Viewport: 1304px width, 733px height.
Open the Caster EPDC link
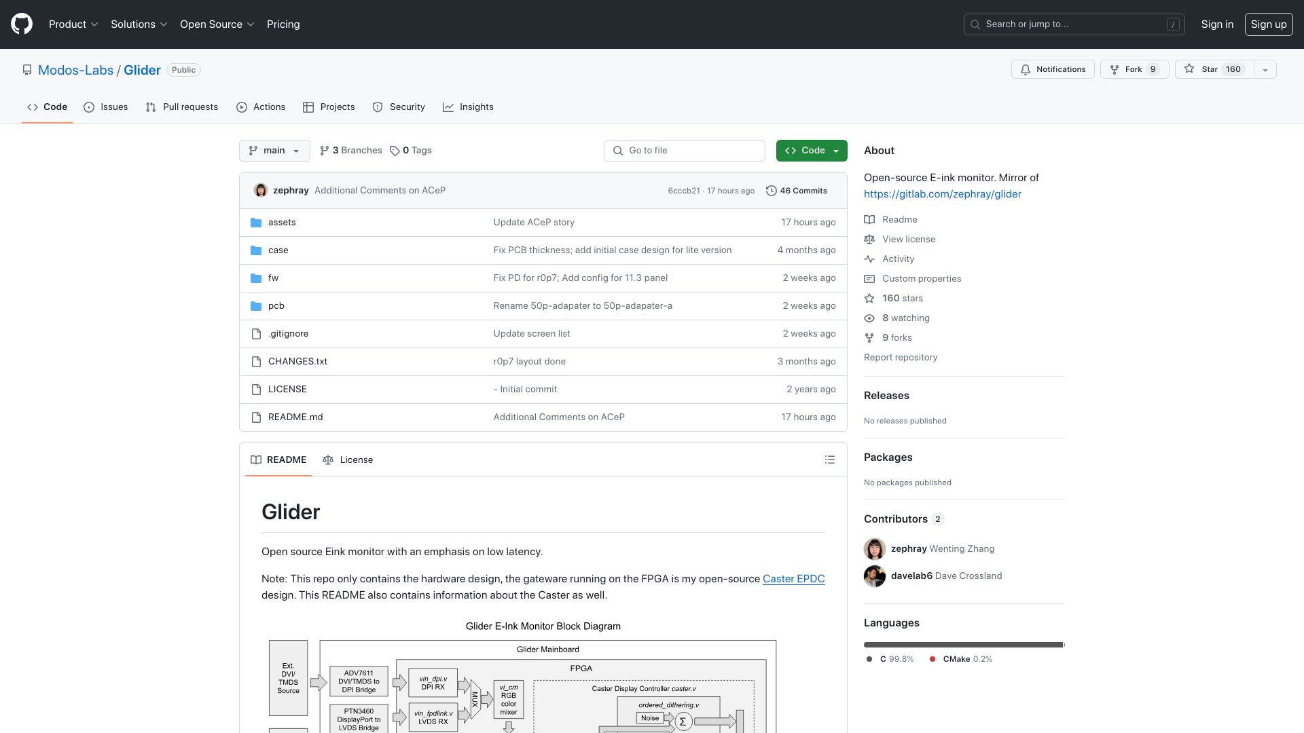click(x=793, y=579)
